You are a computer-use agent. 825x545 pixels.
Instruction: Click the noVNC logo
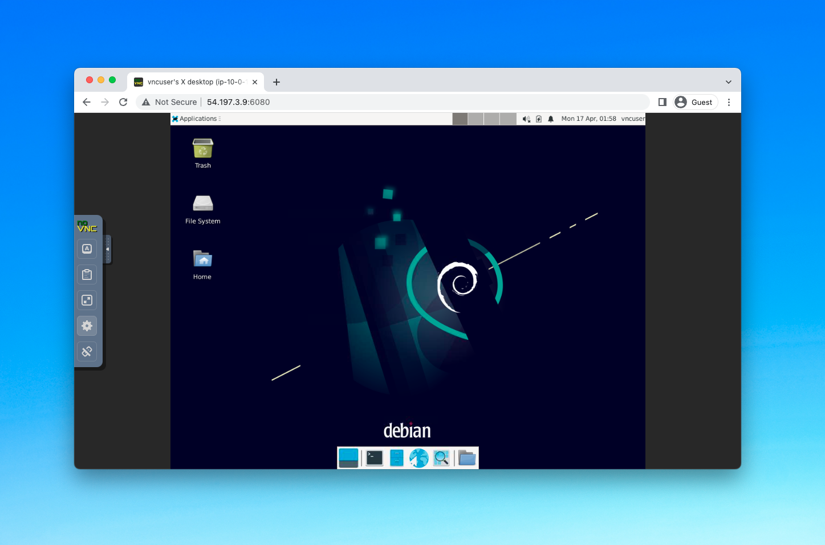pos(87,226)
